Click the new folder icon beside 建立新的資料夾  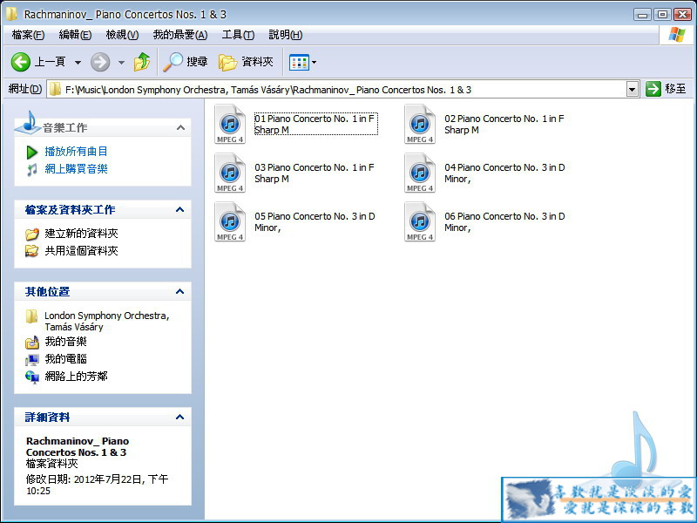(32, 234)
